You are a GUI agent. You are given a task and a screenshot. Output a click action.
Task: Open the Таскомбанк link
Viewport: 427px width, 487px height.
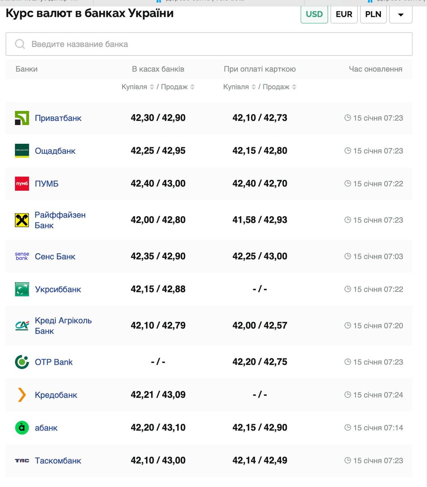(58, 460)
